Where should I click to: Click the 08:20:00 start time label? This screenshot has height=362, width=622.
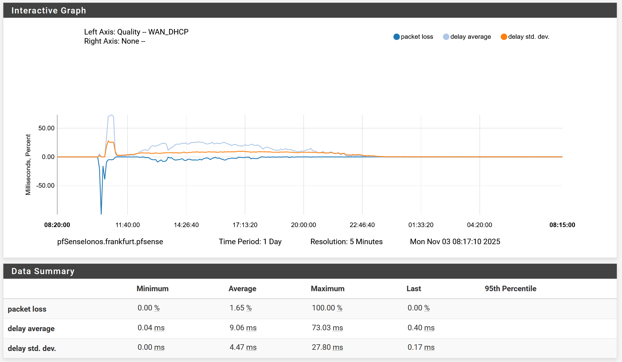tap(57, 225)
